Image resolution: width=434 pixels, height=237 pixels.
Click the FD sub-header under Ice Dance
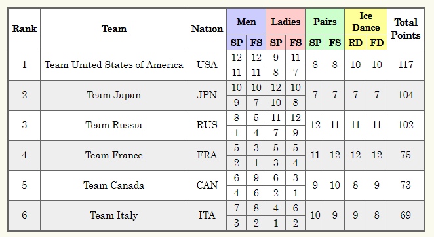tap(376, 43)
